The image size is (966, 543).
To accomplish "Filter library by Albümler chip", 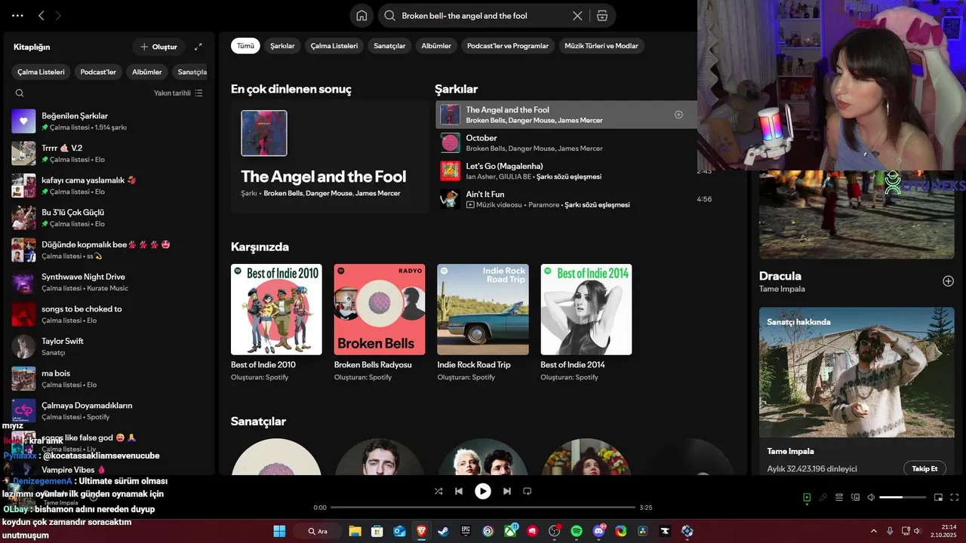I will [x=147, y=72].
